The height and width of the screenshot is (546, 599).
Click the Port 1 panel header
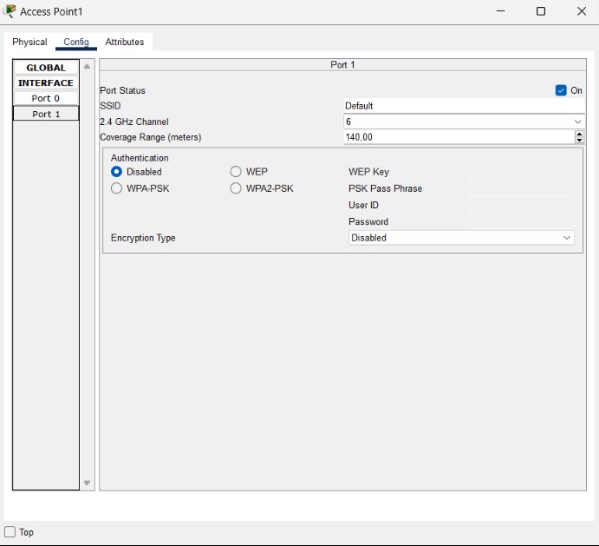pyautogui.click(x=342, y=65)
